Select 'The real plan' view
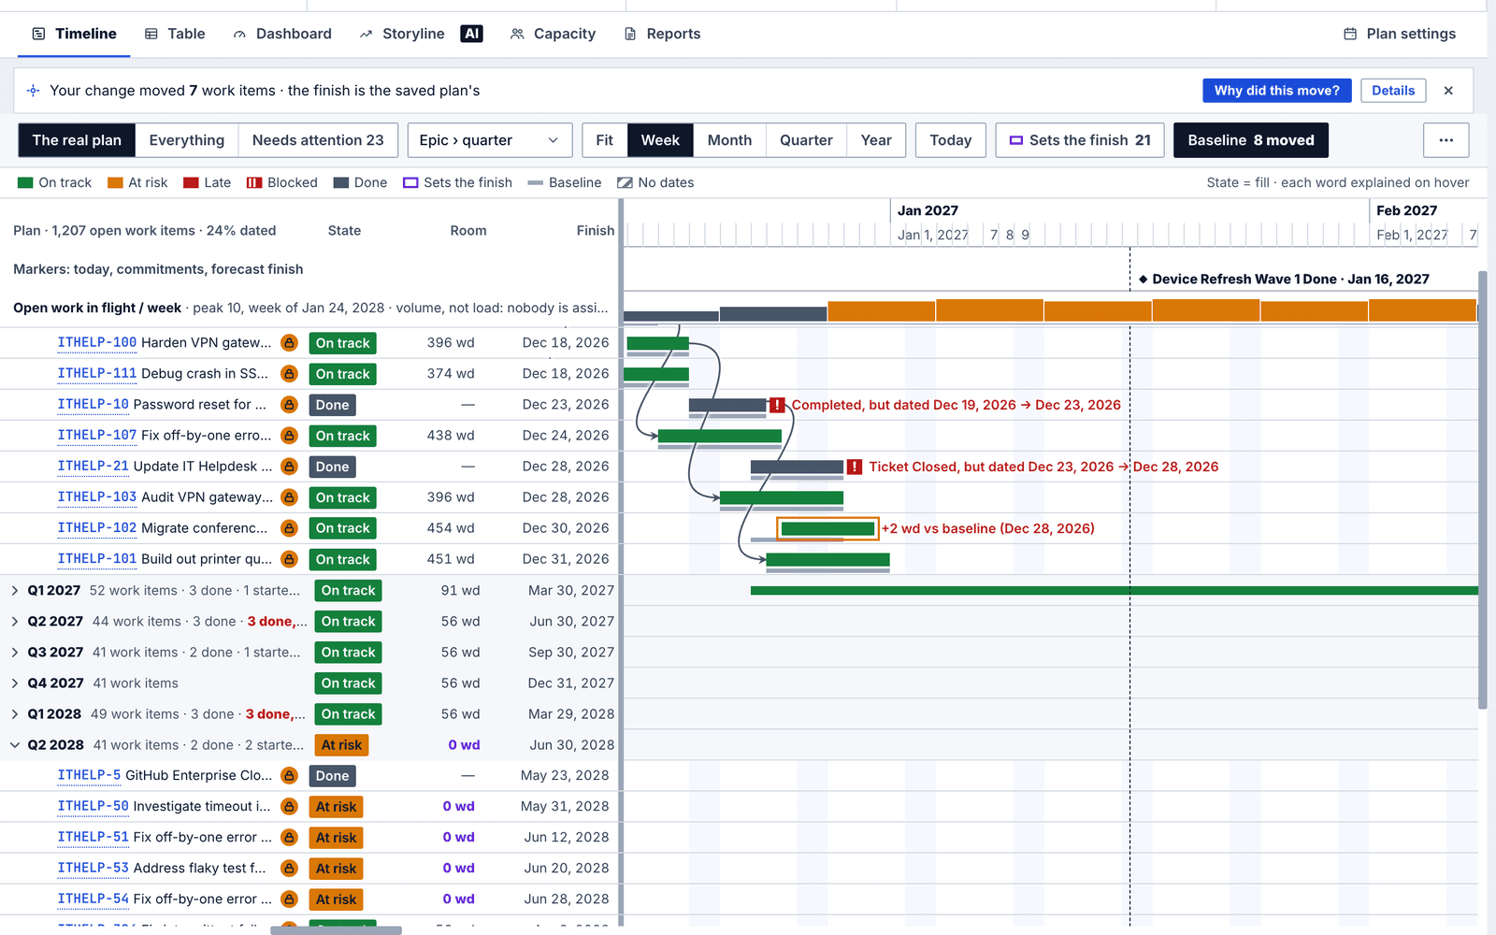 click(77, 140)
